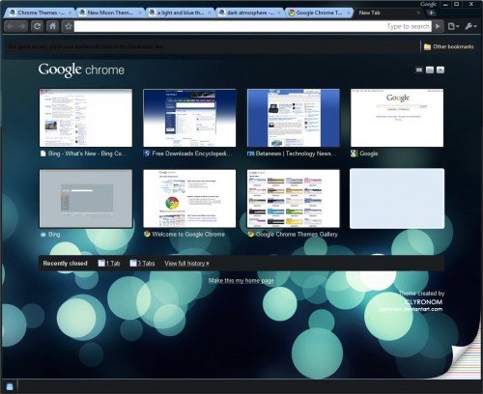Click the Forward arrow button
The width and height of the screenshot is (483, 394).
coord(22,26)
